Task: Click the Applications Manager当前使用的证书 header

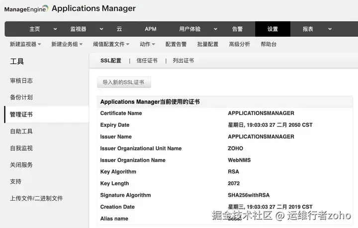Action: (x=150, y=102)
